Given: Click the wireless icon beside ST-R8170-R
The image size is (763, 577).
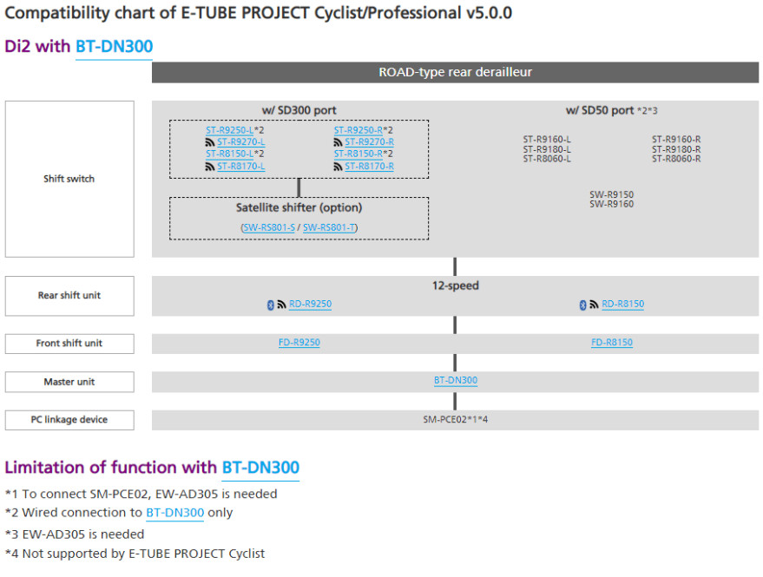Looking at the screenshot, I should click(x=338, y=167).
